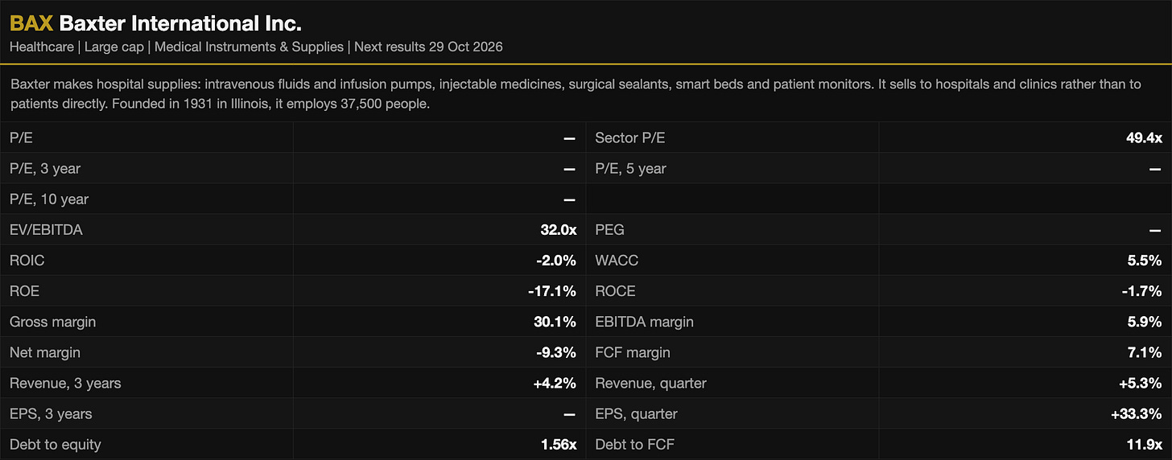Select the Net margin value -9.3%
This screenshot has width=1172, height=460.
[x=556, y=352]
